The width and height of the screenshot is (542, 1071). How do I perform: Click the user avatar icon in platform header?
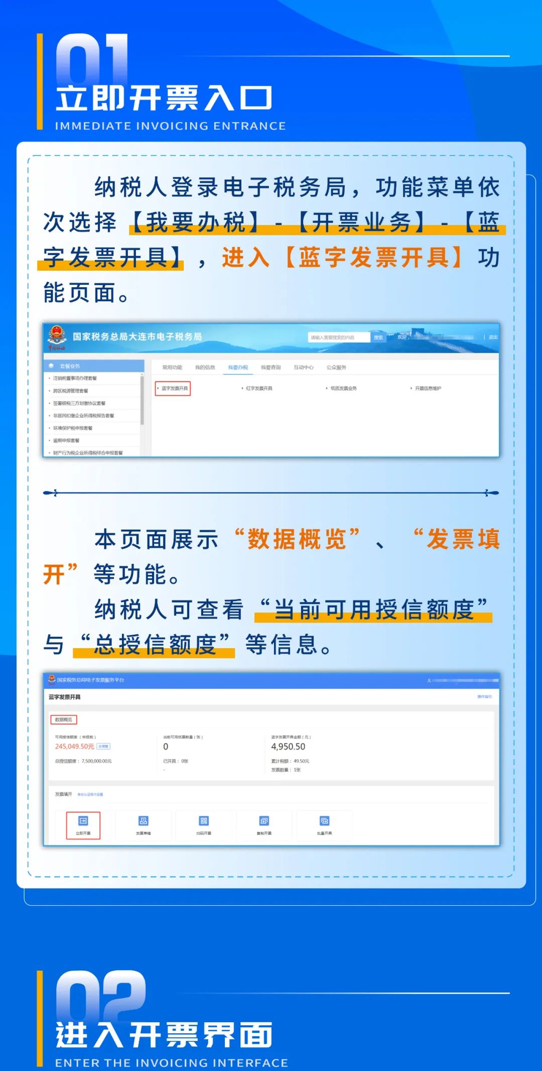pyautogui.click(x=429, y=680)
